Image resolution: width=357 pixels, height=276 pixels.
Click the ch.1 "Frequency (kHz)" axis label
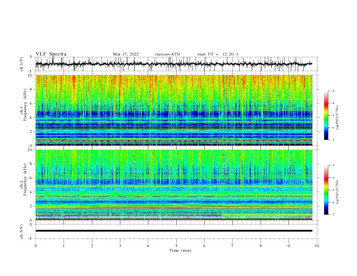coord(25,105)
